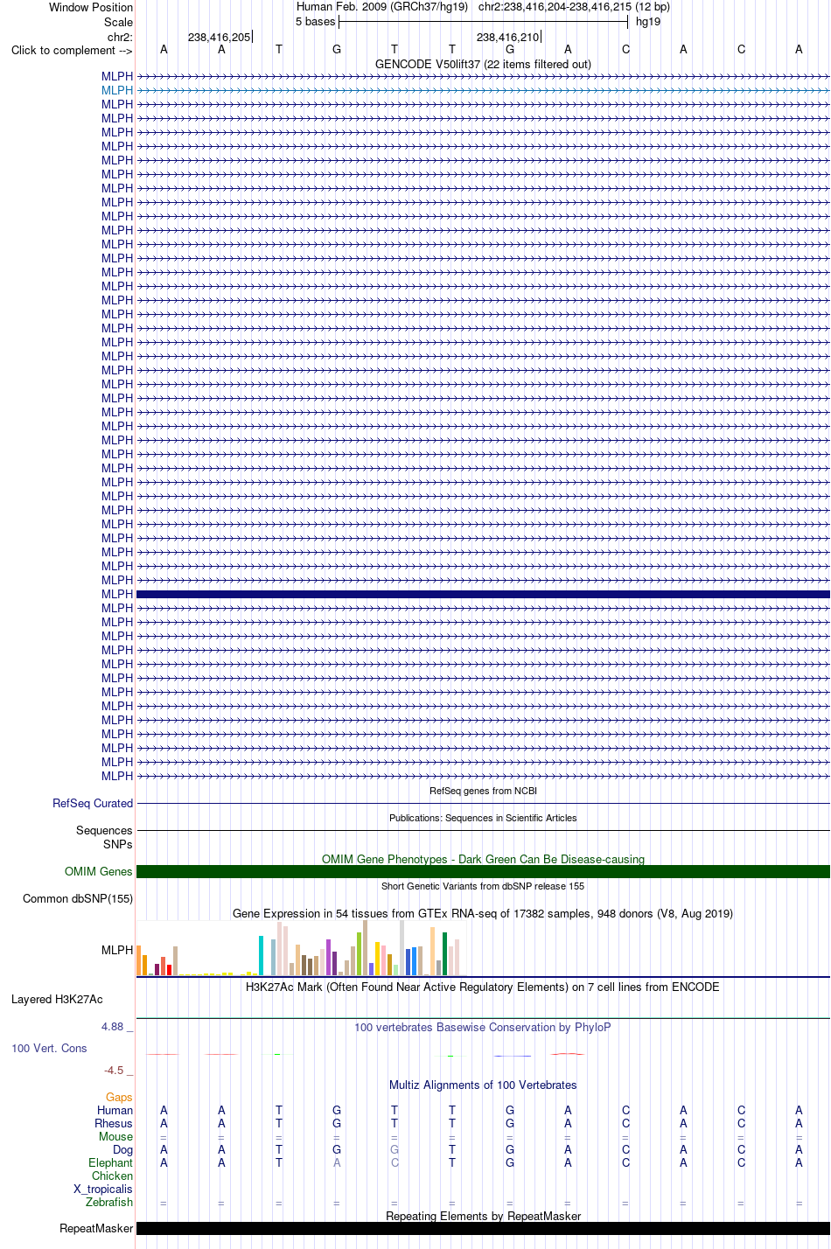Click the 238,416,205 coordinate marker

pyautogui.click(x=220, y=37)
